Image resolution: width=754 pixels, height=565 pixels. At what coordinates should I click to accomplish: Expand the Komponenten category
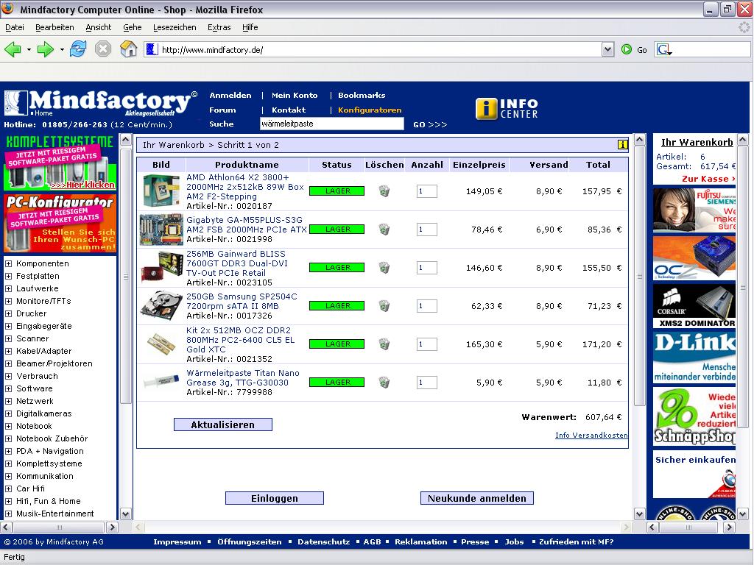[x=8, y=263]
